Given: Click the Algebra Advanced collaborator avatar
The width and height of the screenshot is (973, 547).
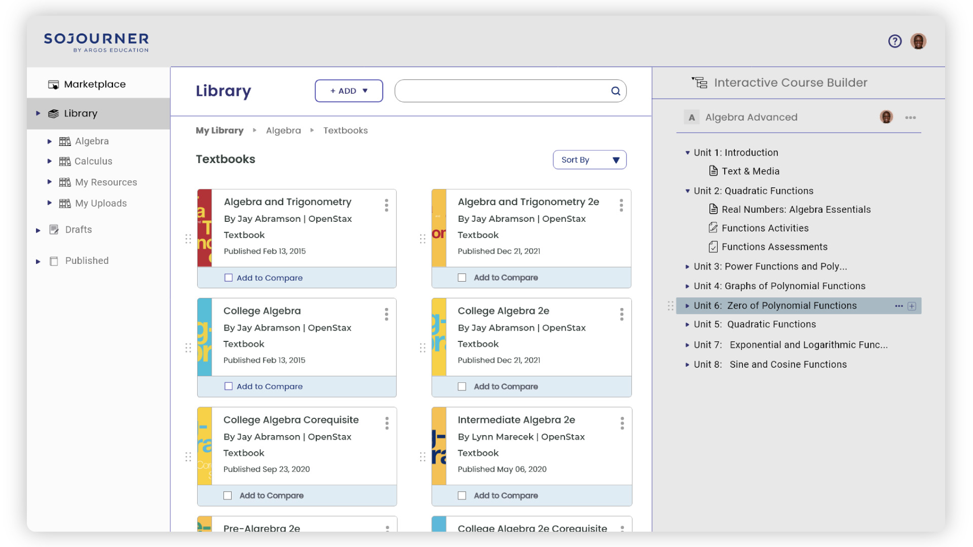Looking at the screenshot, I should [x=886, y=117].
